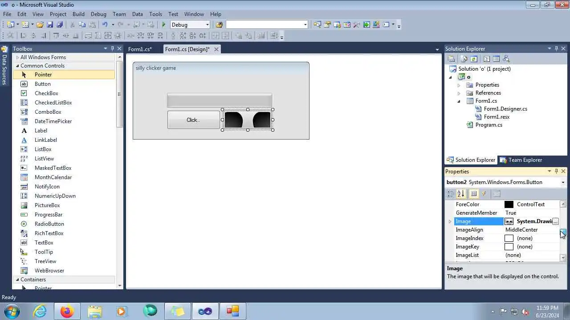Pin the Toolbox panel with auto-hide pin
Screen dimensions: 570x320
coord(112,48)
